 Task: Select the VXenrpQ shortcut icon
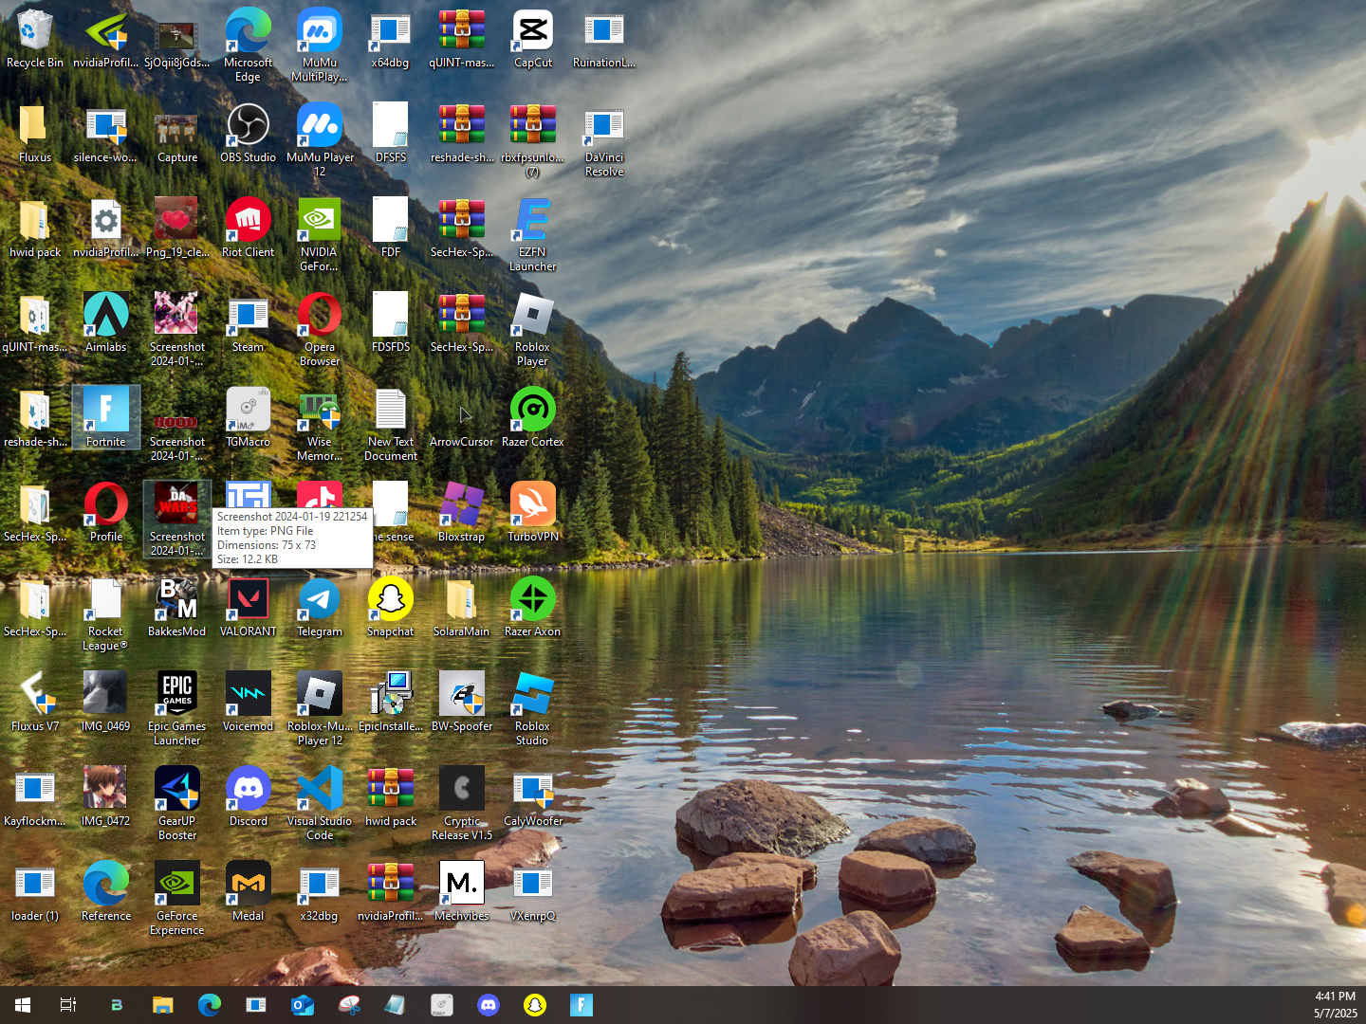(x=533, y=891)
